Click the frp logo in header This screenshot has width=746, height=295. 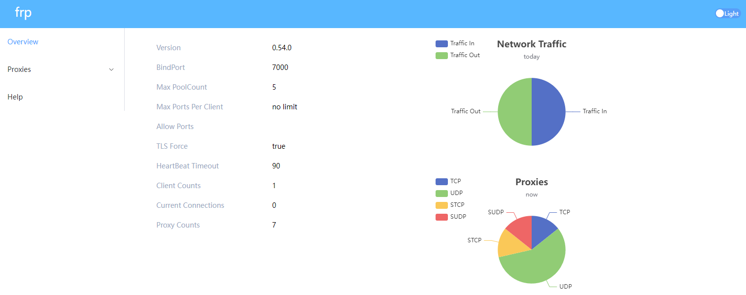point(23,13)
